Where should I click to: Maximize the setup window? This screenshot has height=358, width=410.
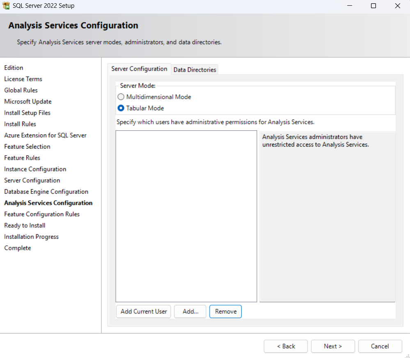(373, 6)
